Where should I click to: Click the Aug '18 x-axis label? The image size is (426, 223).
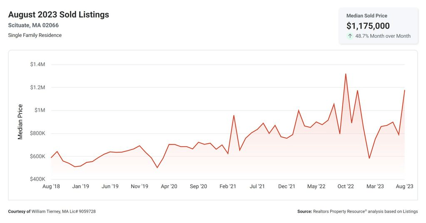pos(51,186)
